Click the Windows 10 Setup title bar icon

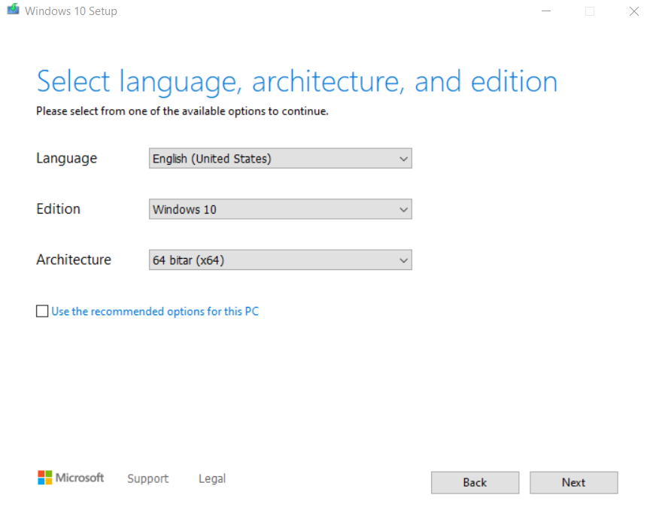pyautogui.click(x=13, y=11)
